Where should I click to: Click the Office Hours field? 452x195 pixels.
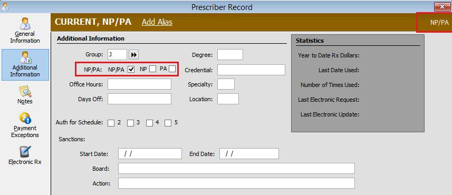[140, 84]
